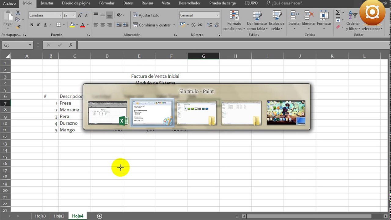
Task: Align text right
Action: (110, 25)
